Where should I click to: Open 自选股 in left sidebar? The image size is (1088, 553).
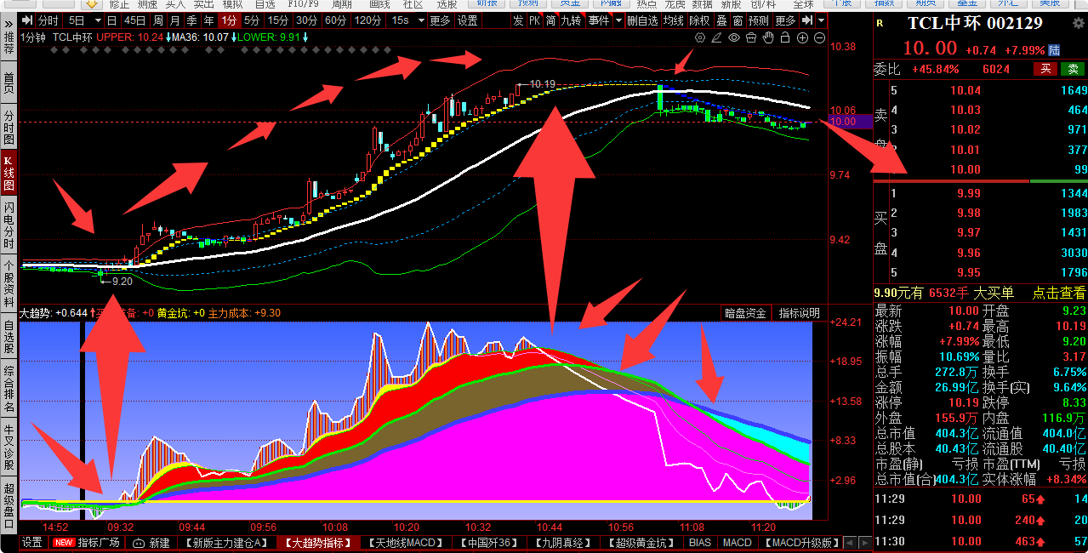click(9, 337)
